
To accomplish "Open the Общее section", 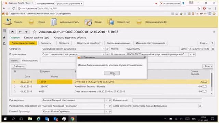I will [x=37, y=22].
